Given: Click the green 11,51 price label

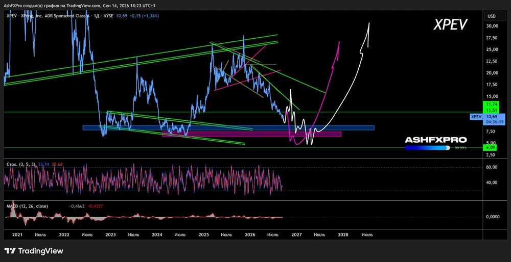Looking at the screenshot, I should [x=491, y=110].
